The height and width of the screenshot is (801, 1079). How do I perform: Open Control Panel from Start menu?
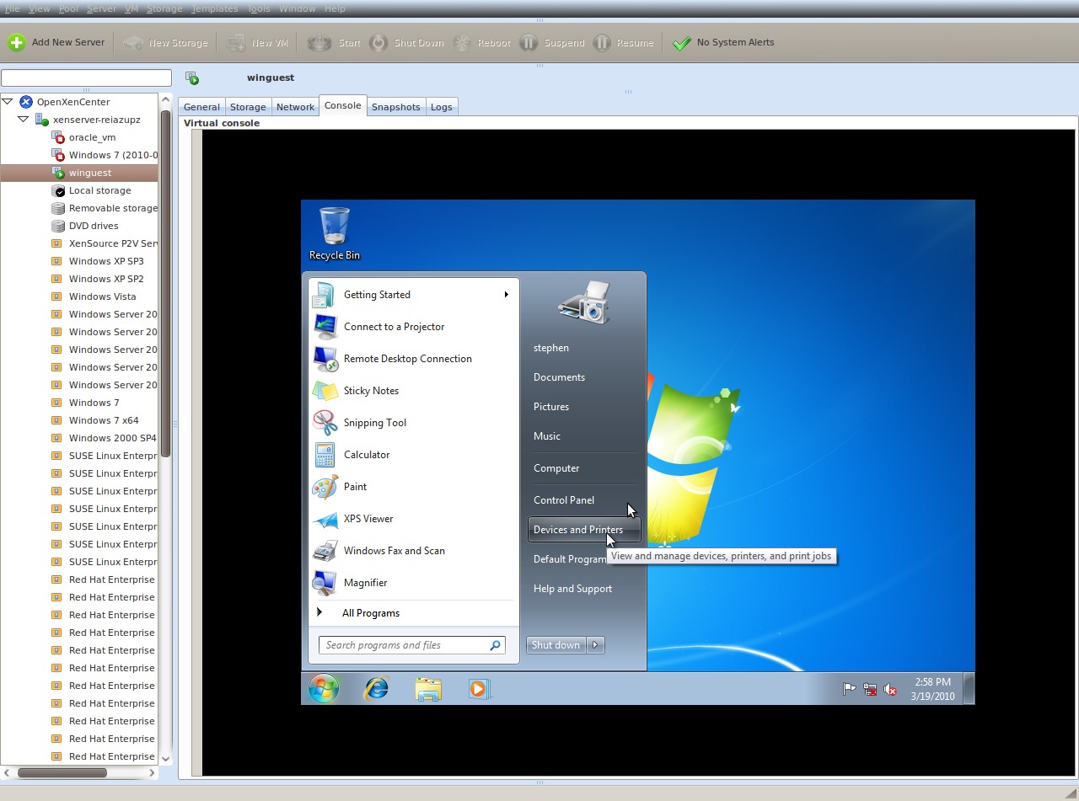coord(563,500)
